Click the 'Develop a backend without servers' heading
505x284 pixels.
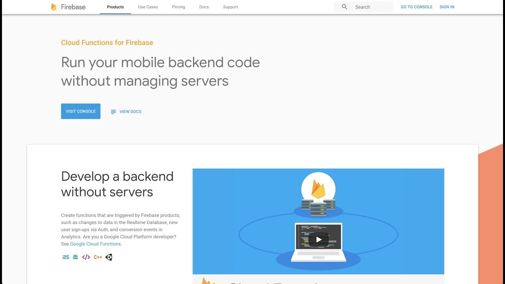coord(117,184)
